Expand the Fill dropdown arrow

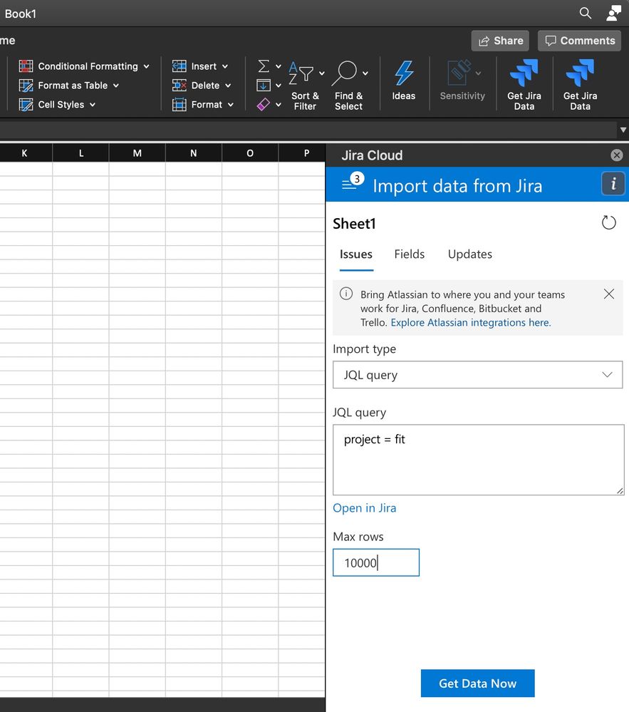(279, 86)
